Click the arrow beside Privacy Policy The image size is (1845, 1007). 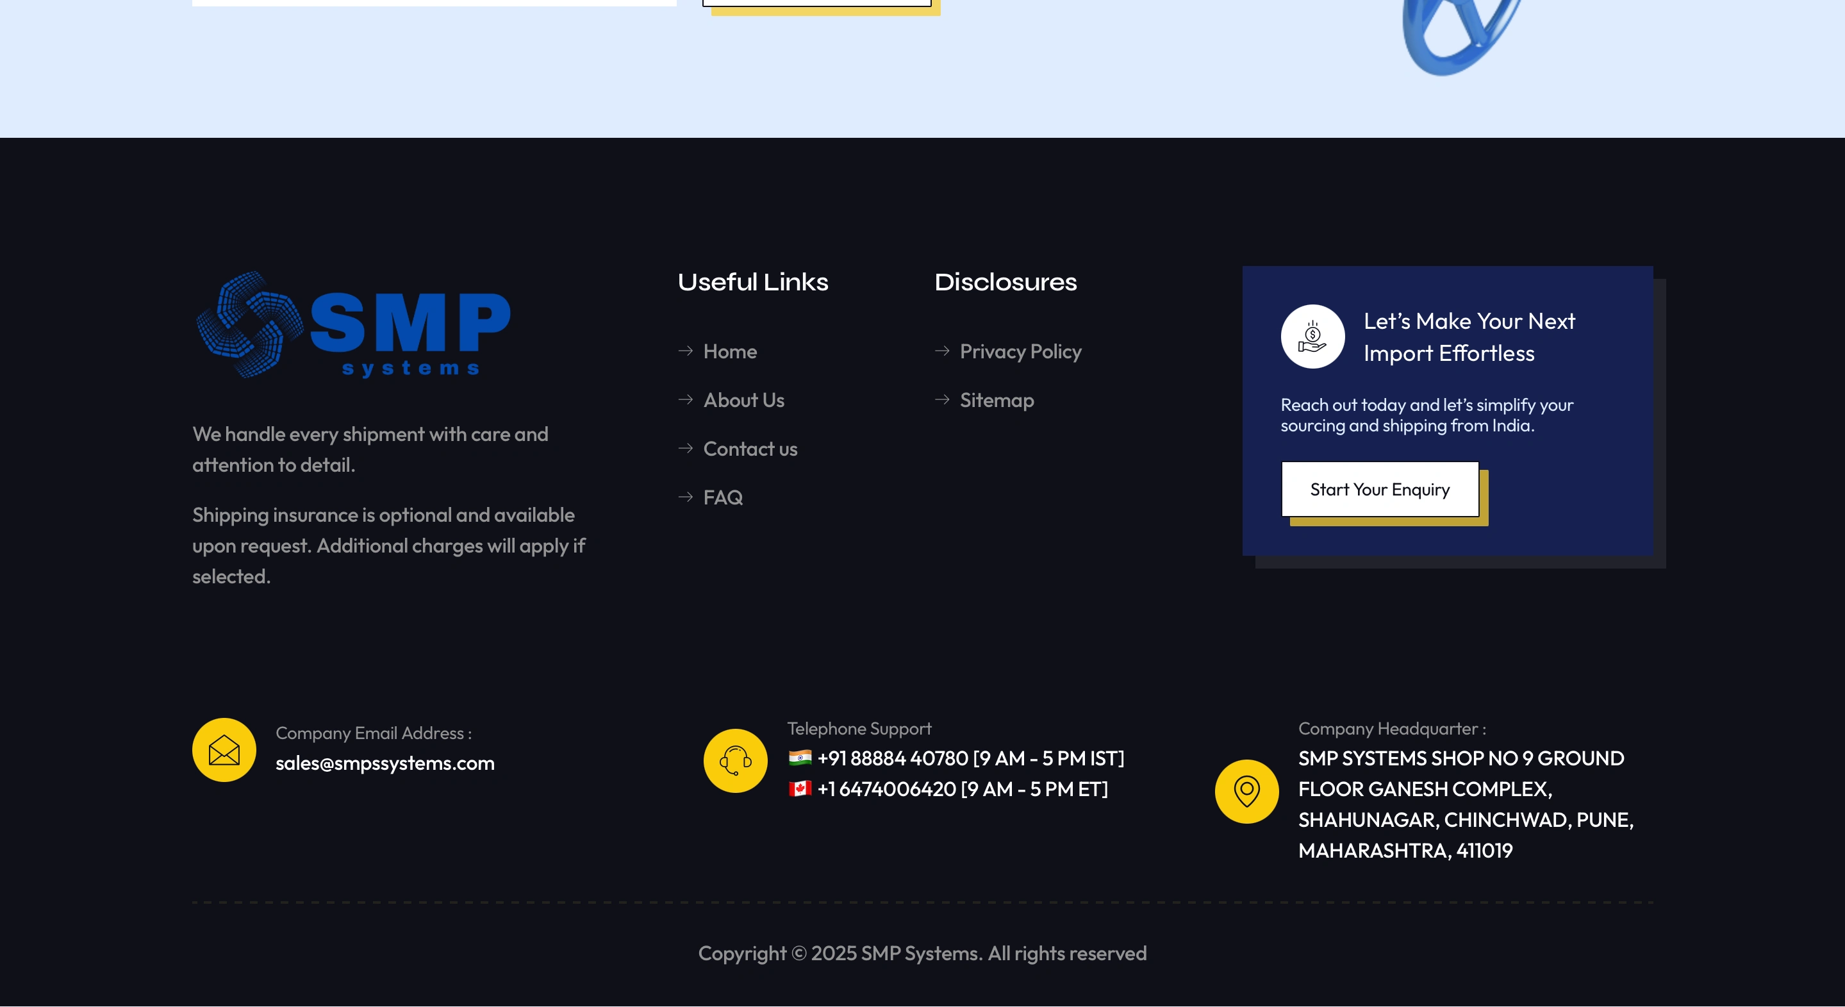[942, 351]
